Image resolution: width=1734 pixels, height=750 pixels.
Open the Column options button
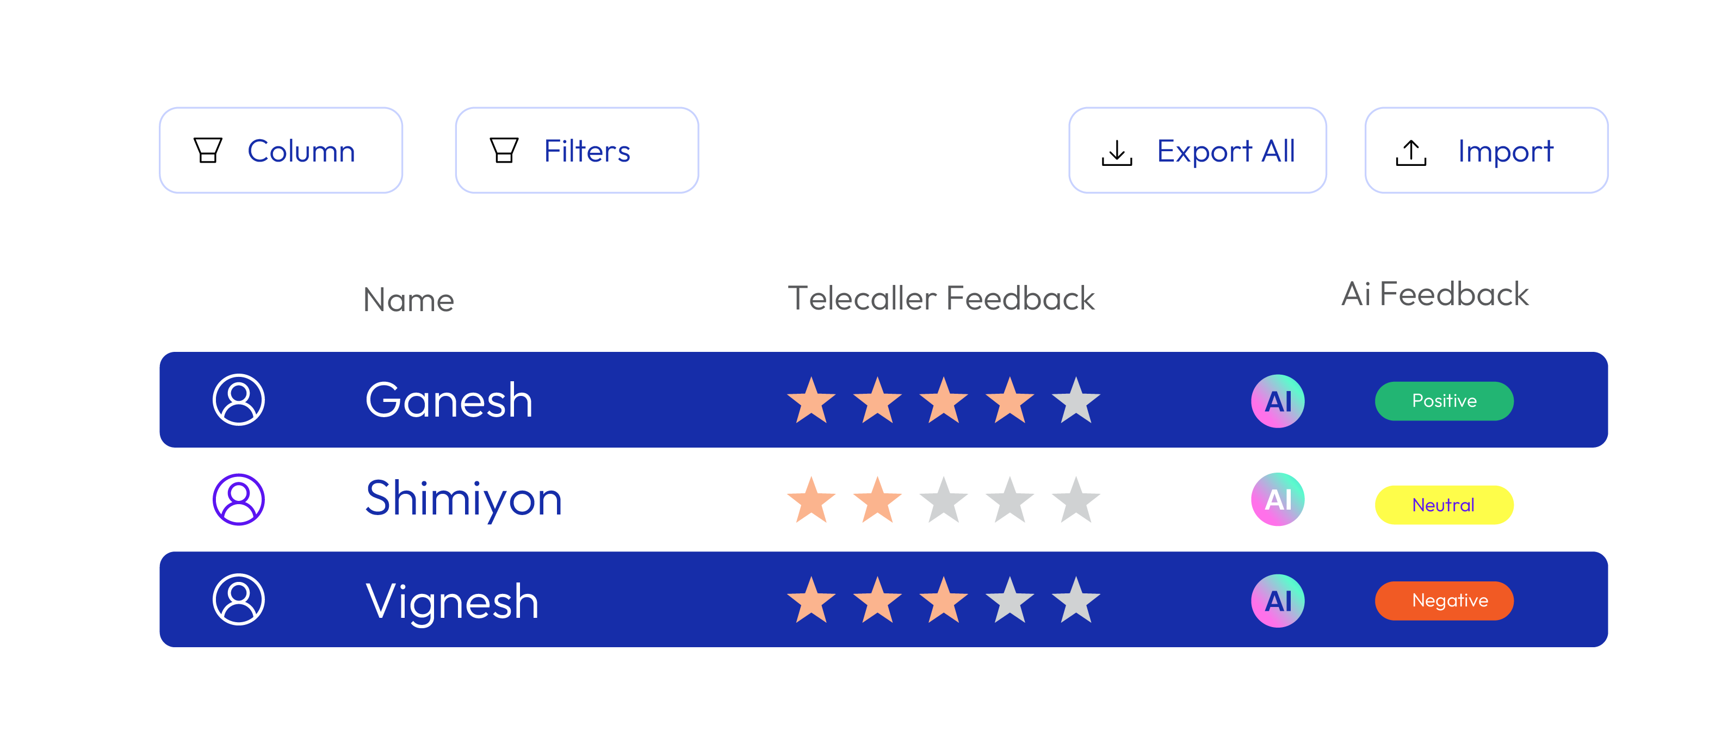tap(281, 151)
